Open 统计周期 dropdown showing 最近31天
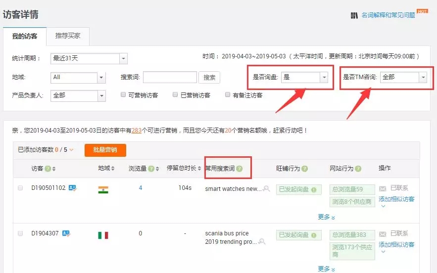 point(89,58)
